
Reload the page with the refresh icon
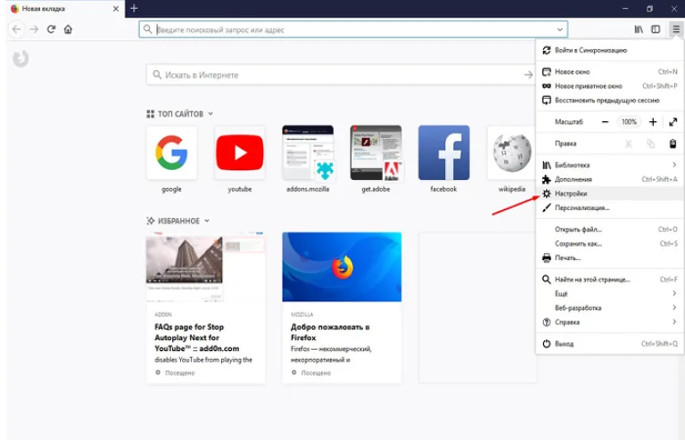(51, 29)
